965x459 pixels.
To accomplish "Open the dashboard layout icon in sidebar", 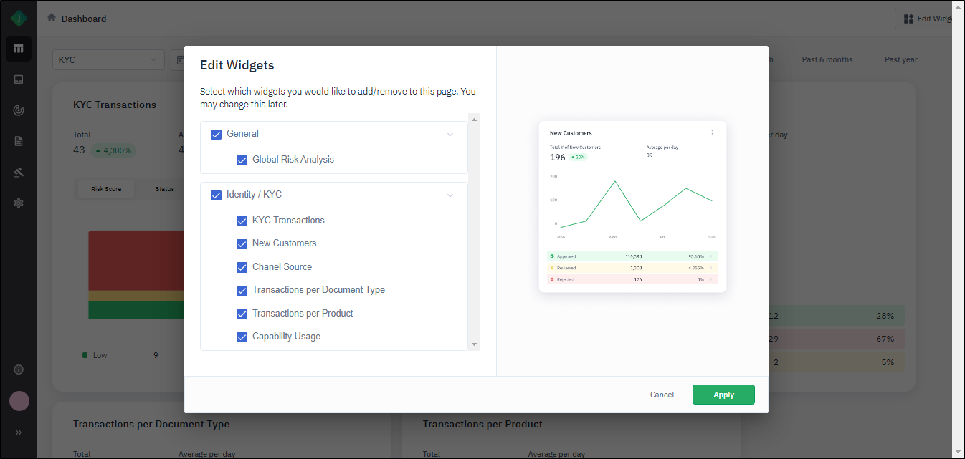I will (x=19, y=49).
